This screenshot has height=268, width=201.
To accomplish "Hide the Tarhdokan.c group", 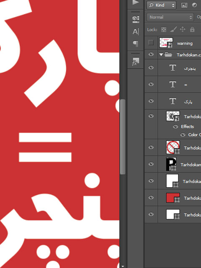I will [151, 54].
